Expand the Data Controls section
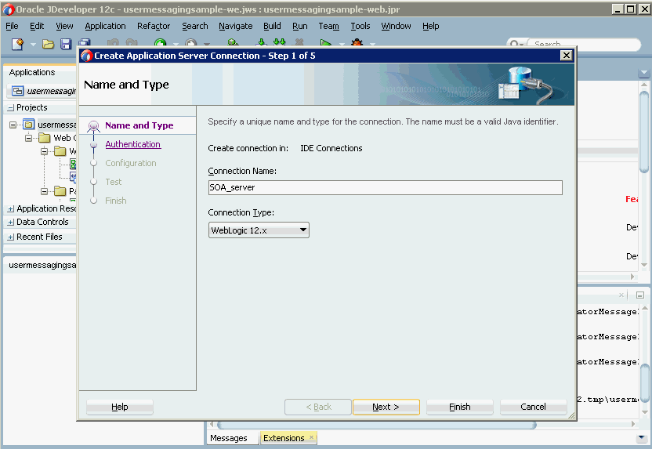The height and width of the screenshot is (449, 652). [x=11, y=223]
